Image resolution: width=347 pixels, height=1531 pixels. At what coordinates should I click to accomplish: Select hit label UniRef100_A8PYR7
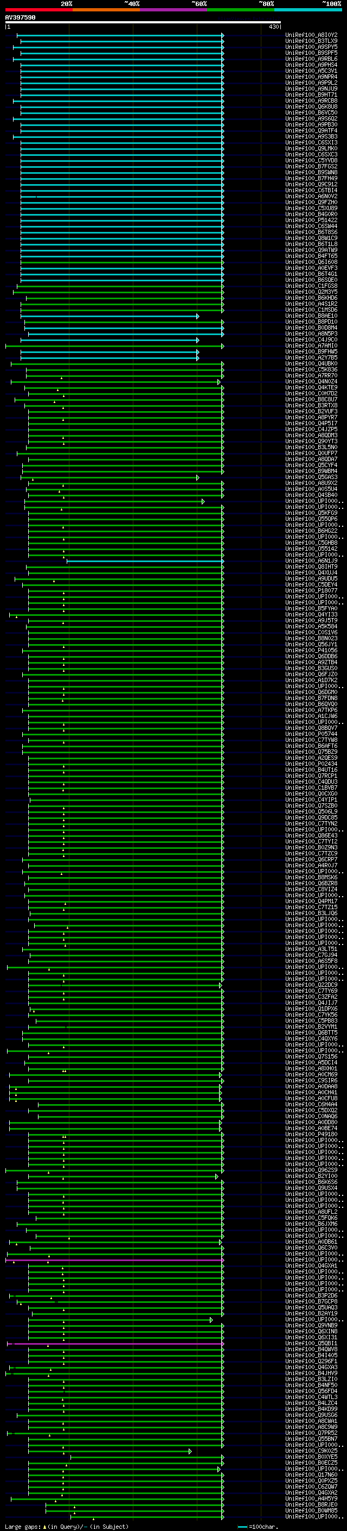pos(311,417)
